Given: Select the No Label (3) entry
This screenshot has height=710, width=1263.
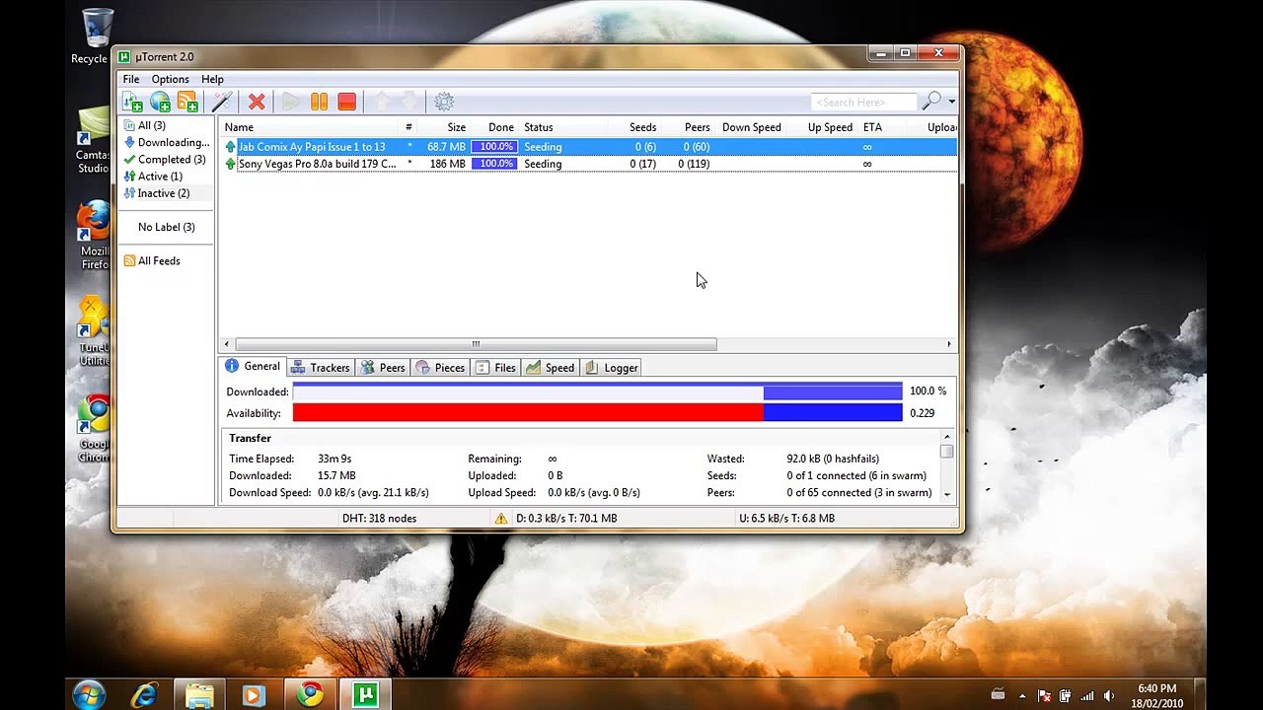Looking at the screenshot, I should coord(166,227).
